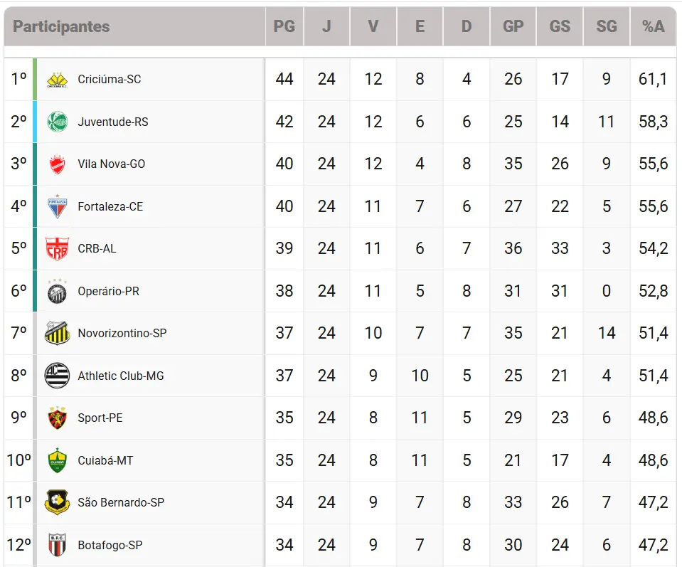Click the Criciúma-SC team crest

[57, 80]
